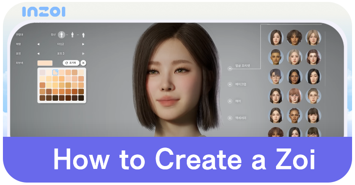Click the 연령대 age label
The height and width of the screenshot is (185, 355).
pyautogui.click(x=20, y=35)
